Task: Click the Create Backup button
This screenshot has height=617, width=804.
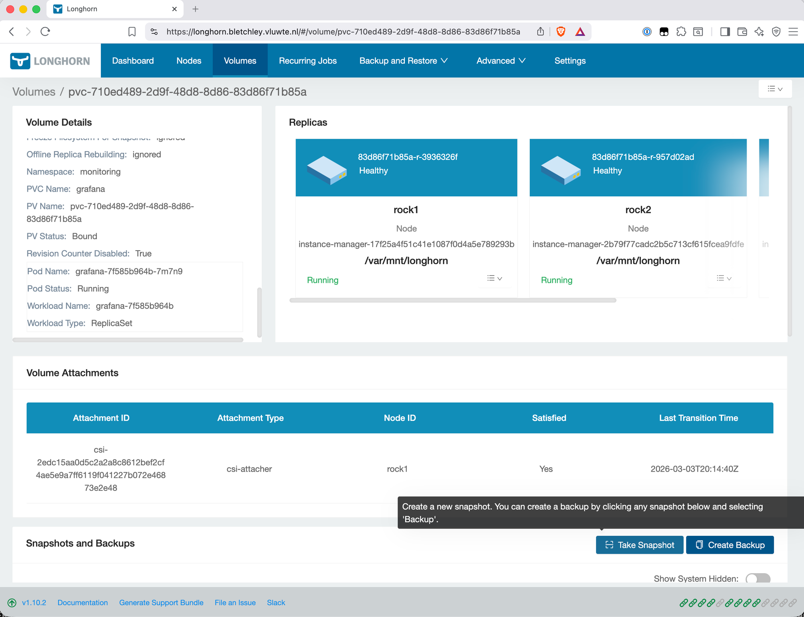Action: click(x=730, y=545)
